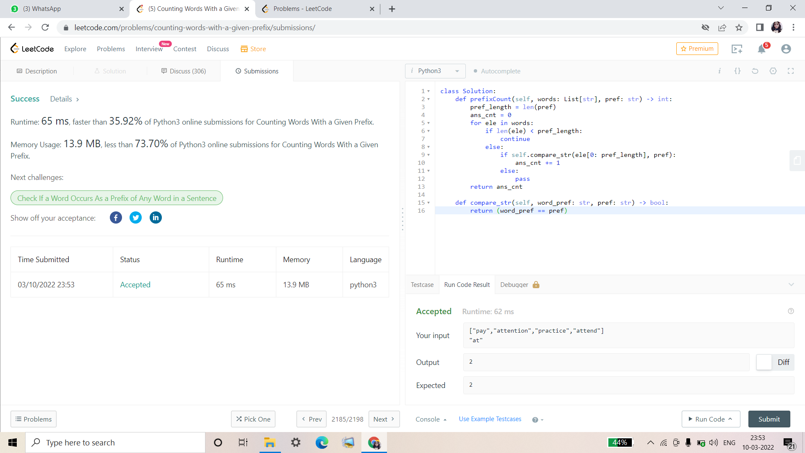Open the notifications bell
This screenshot has height=453, width=805.
click(762, 49)
